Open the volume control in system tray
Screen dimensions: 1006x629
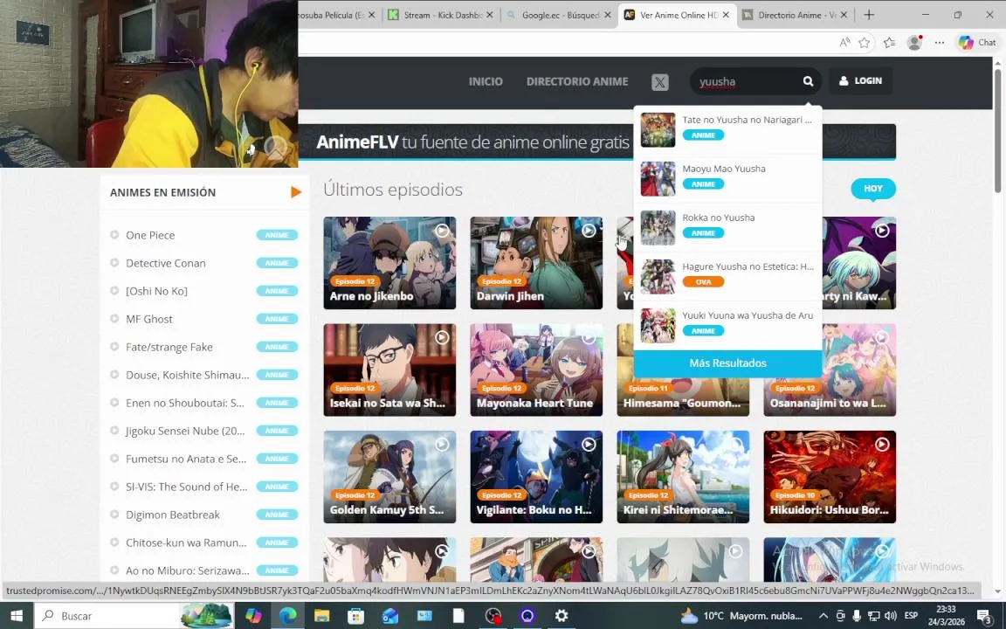[x=891, y=616]
